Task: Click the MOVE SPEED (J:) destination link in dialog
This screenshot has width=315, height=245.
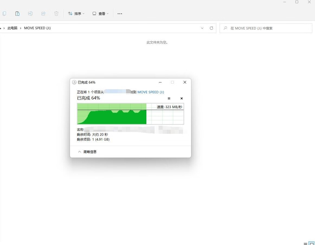Action: 151,92
